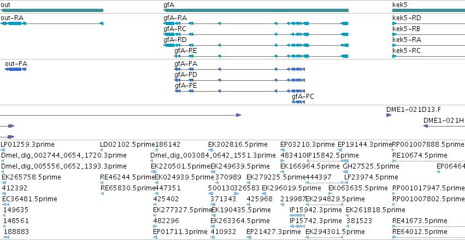The width and height of the screenshot is (465, 240).
Task: Select the 'kek5' gene label
Action: (x=400, y=5)
